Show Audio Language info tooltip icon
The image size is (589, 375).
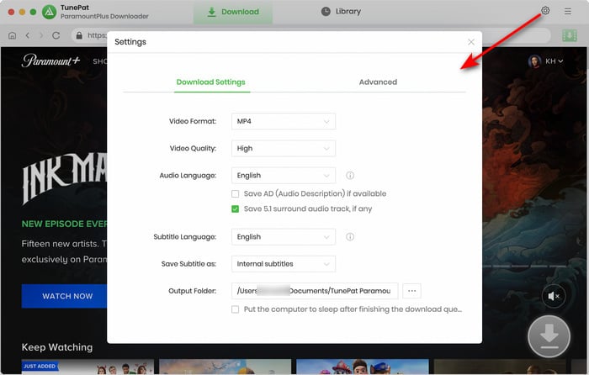pyautogui.click(x=350, y=175)
